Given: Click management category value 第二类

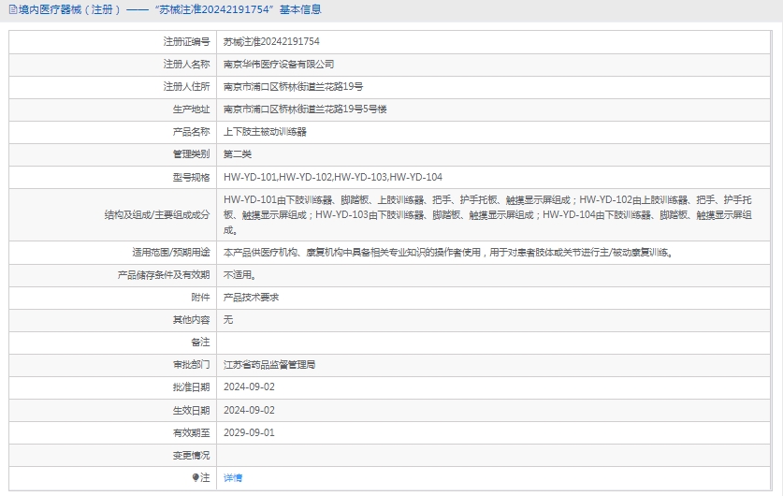Looking at the screenshot, I should (x=238, y=154).
